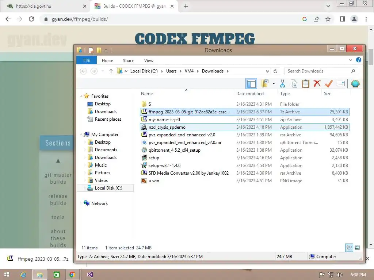Image resolution: width=374 pixels, height=280 pixels.
Task: Select SFD Media Converter v2.00 rar archive
Action: 245,173
